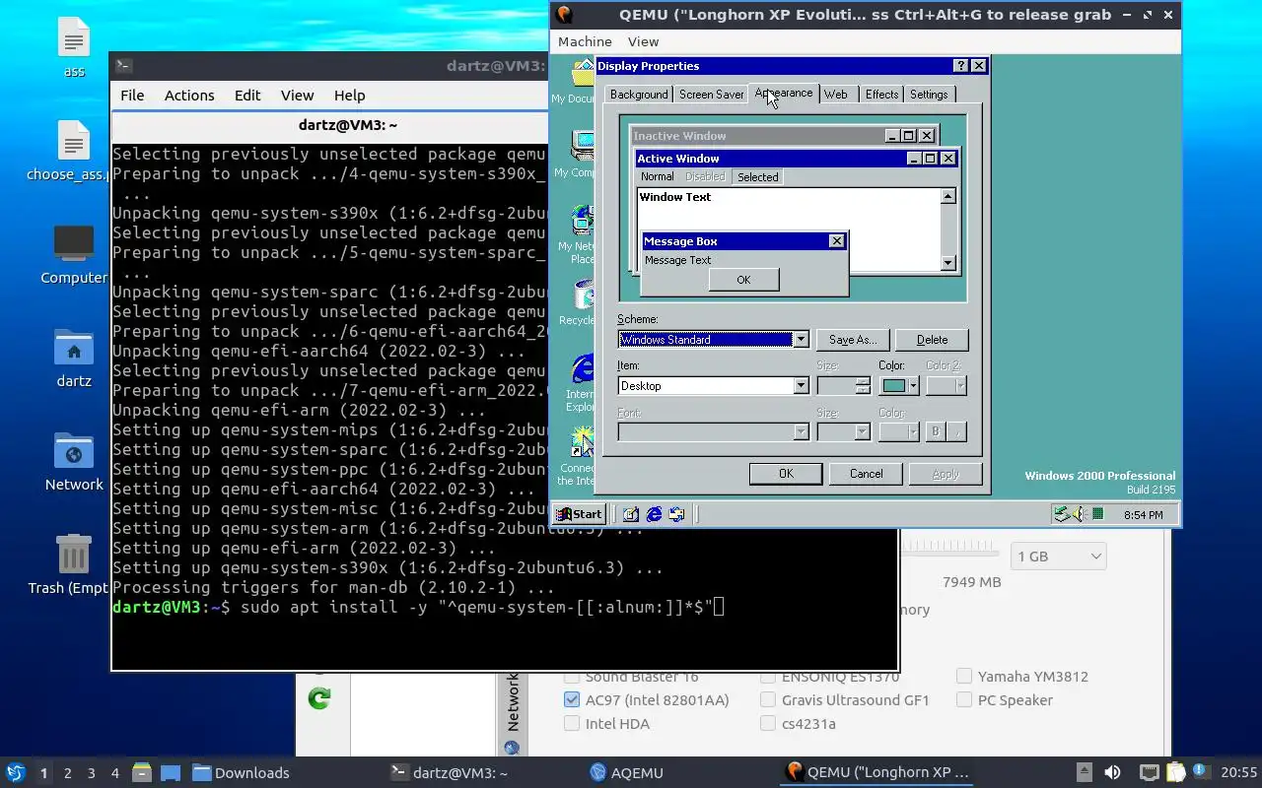Expand the Item dropdown showing Desktop

801,386
